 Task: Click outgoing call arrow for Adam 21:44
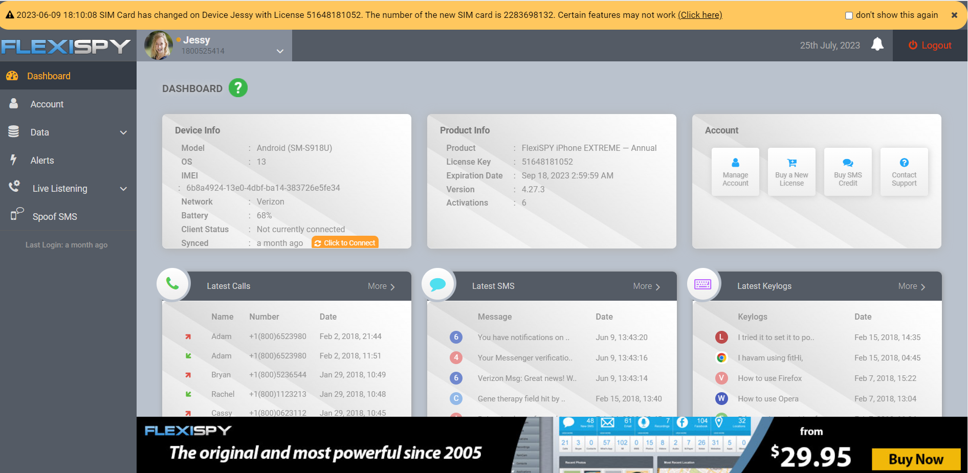coord(188,336)
